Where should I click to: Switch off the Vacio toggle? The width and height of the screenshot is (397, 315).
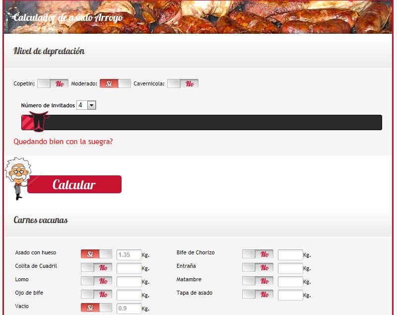[x=96, y=308]
